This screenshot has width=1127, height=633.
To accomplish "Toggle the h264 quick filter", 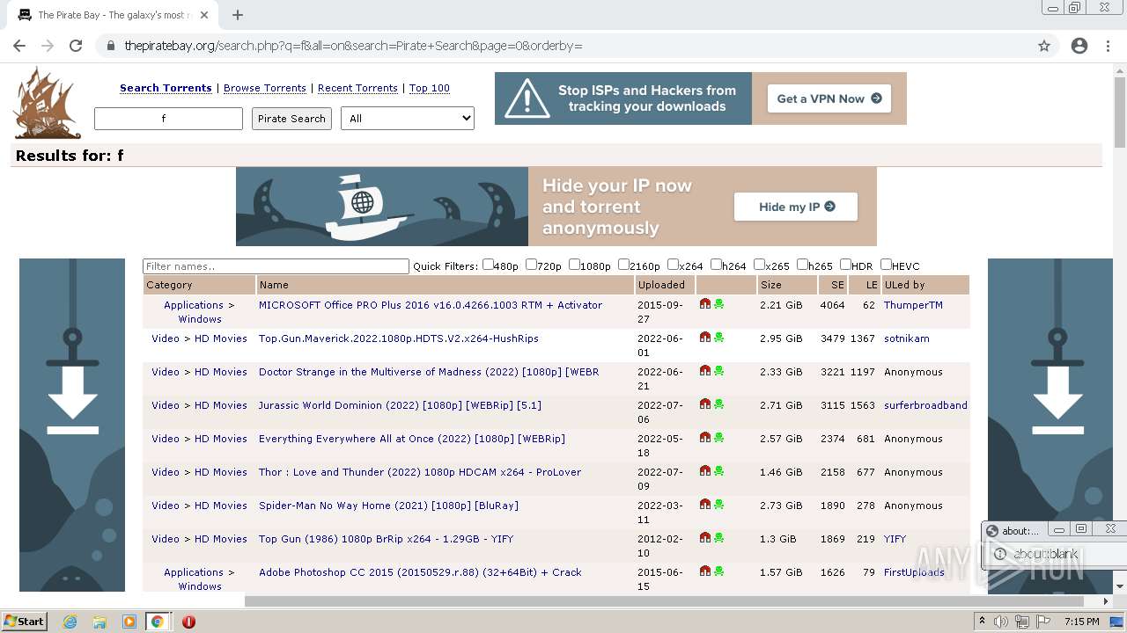I will [716, 265].
